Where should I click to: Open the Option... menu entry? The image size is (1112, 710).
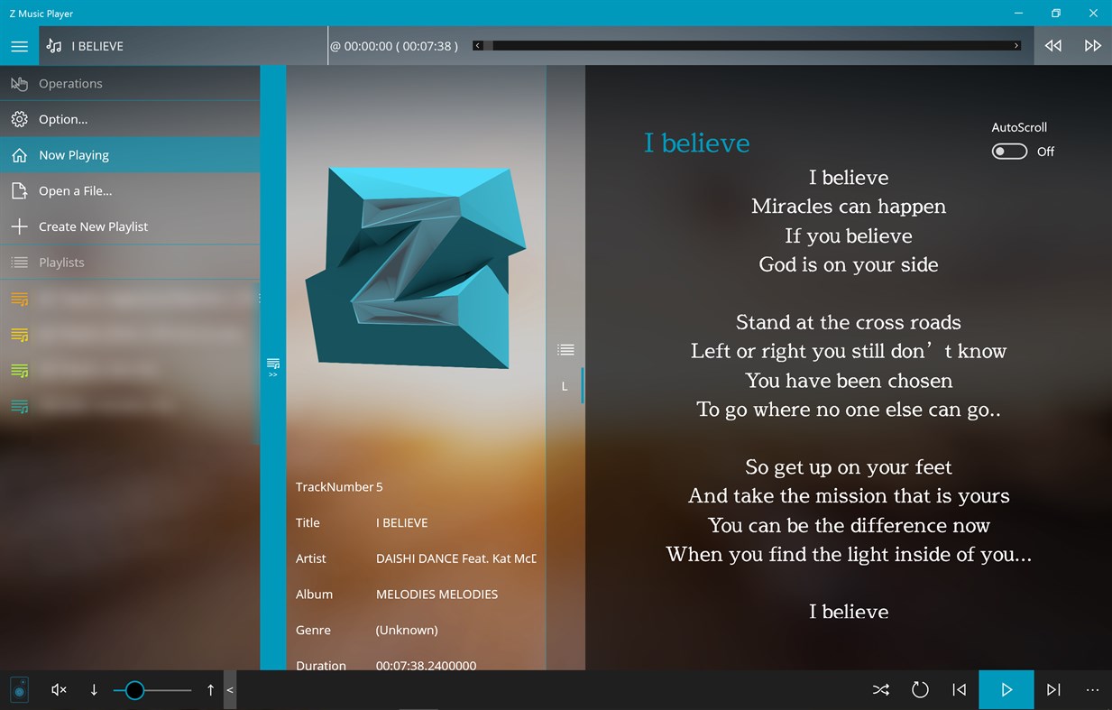pos(18,118)
